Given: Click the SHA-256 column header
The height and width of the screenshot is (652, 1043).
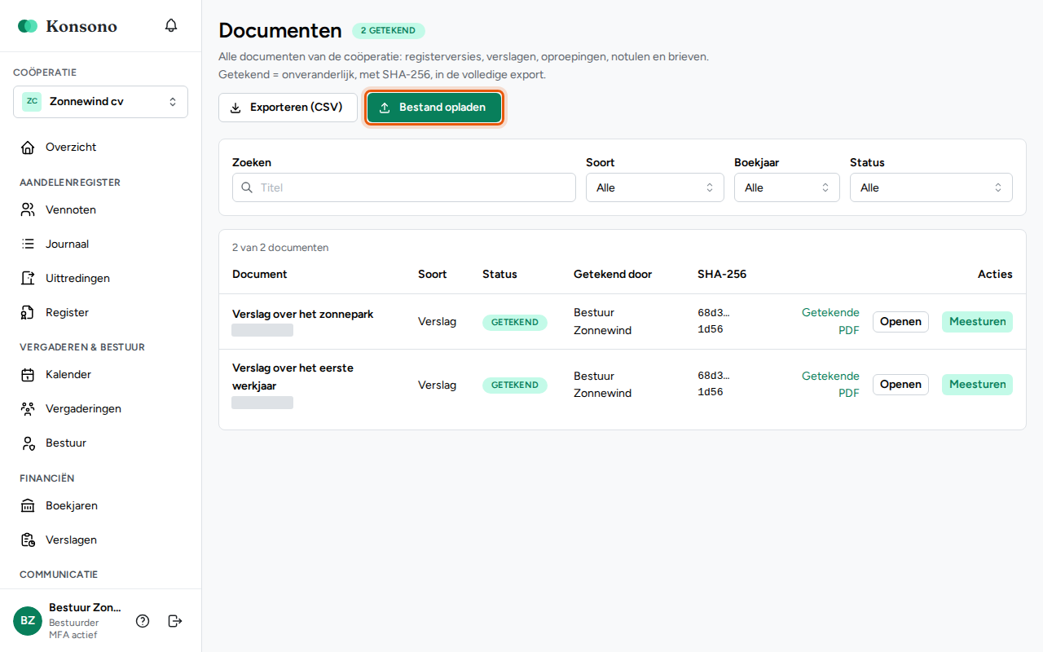Looking at the screenshot, I should 722,275.
